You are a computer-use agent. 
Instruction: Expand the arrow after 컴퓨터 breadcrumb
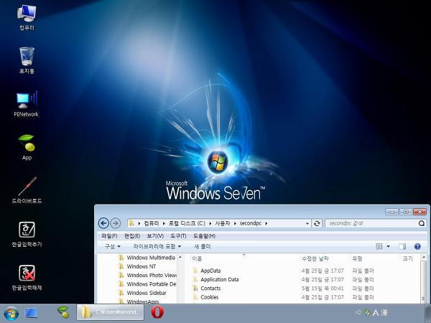coord(164,223)
